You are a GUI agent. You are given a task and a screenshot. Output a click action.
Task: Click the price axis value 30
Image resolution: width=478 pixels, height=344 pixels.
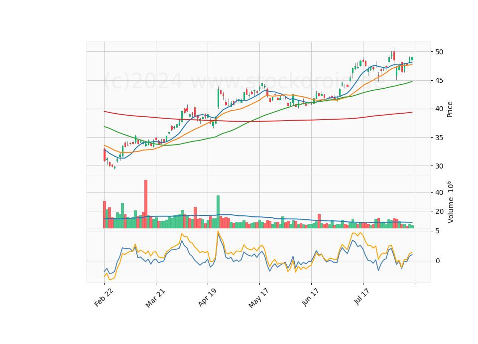coord(439,166)
